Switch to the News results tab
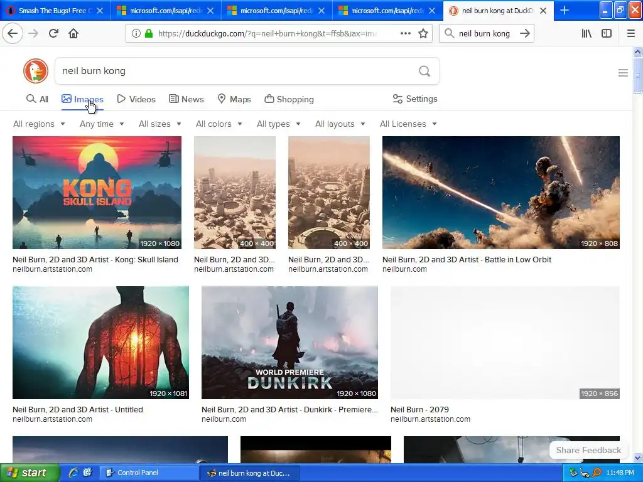 click(x=186, y=99)
